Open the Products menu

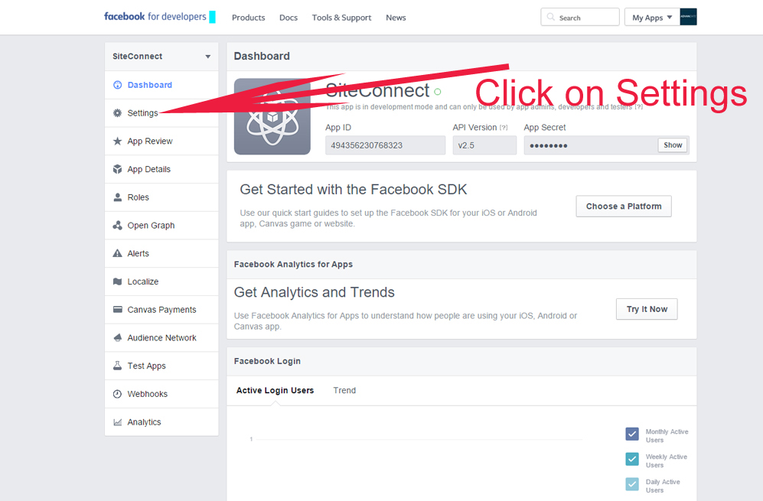coord(248,18)
